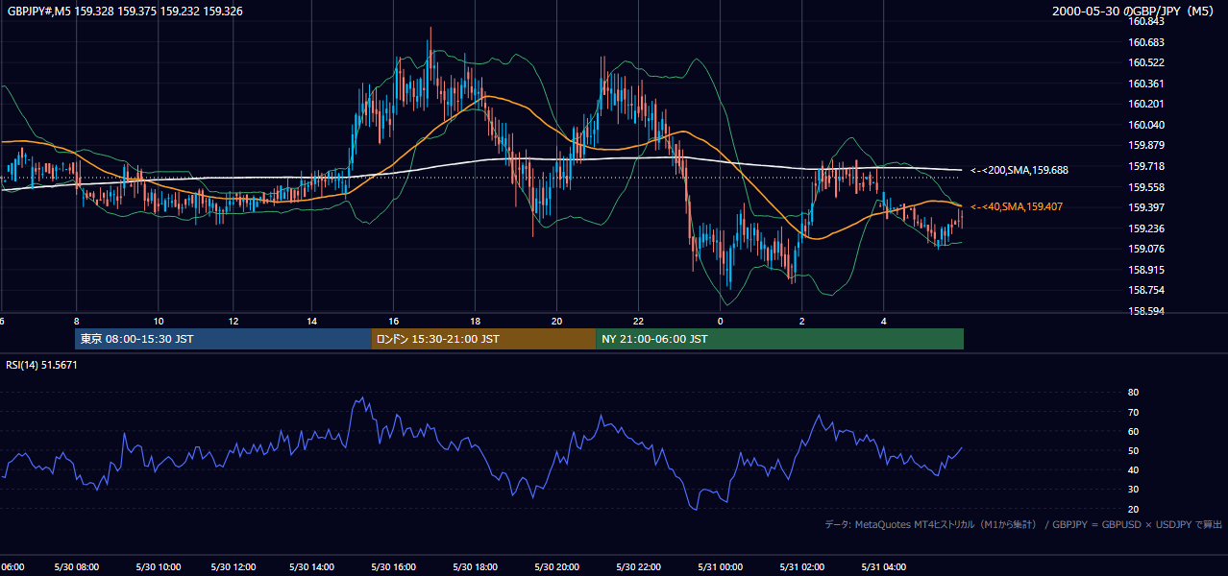Click price axis value 159.076

click(x=1146, y=249)
